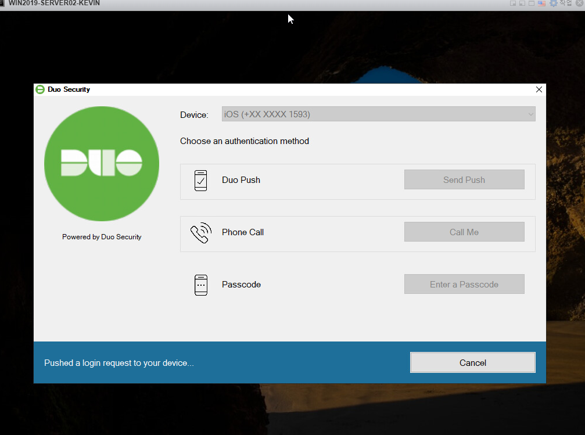Click 'Choose an authentication method' text
This screenshot has width=585, height=435.
[245, 141]
